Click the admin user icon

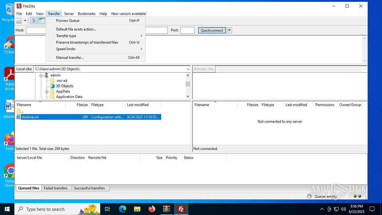(x=46, y=75)
